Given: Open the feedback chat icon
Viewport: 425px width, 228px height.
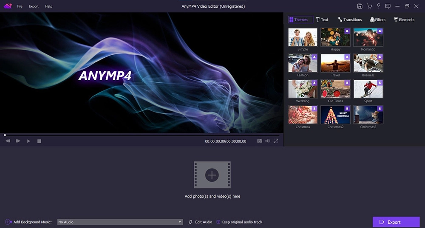Looking at the screenshot, I should (x=388, y=6).
